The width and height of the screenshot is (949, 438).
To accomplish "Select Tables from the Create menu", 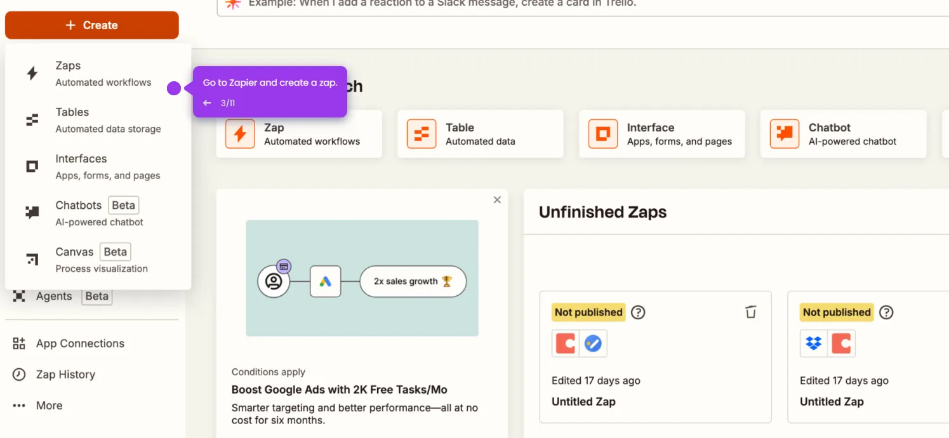I will tap(98, 120).
